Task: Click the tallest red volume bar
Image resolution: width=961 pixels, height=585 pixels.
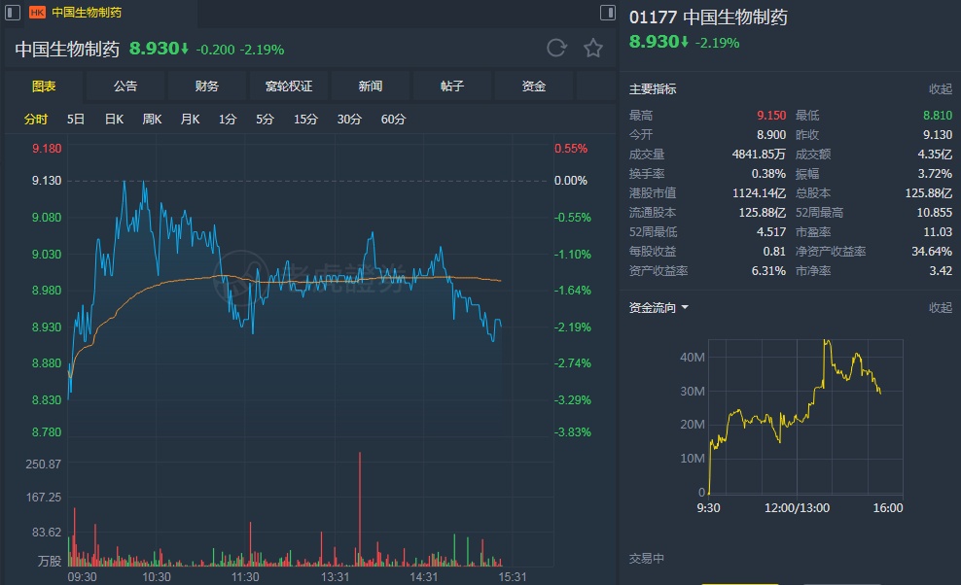Action: tap(360, 505)
